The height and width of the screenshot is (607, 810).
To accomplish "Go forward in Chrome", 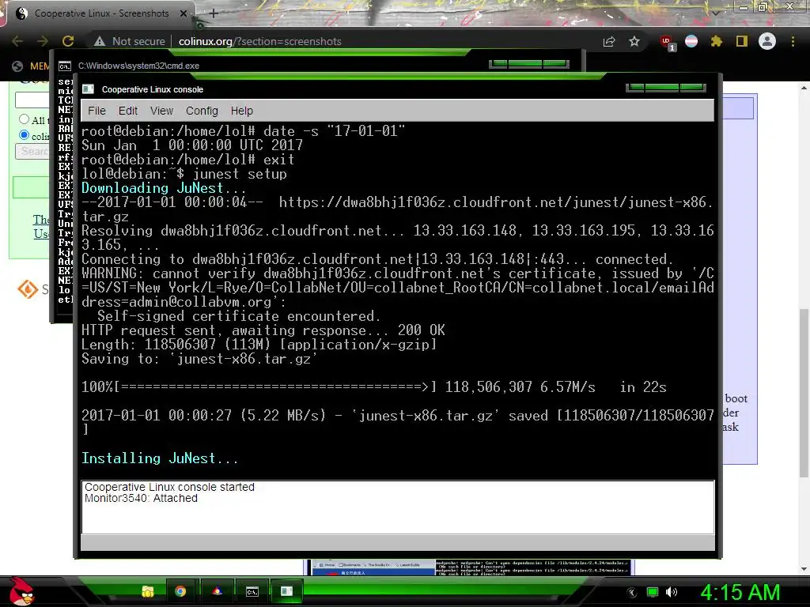I will point(43,41).
